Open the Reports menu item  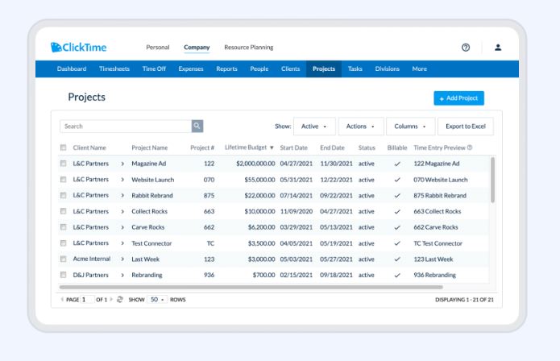[x=226, y=68]
